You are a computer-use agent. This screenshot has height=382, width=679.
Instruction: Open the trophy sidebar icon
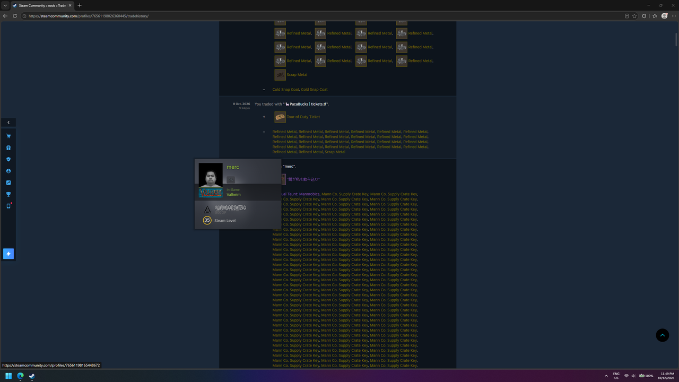(x=8, y=195)
